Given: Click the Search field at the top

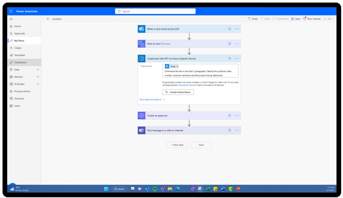Looking at the screenshot, I should 155,11.
